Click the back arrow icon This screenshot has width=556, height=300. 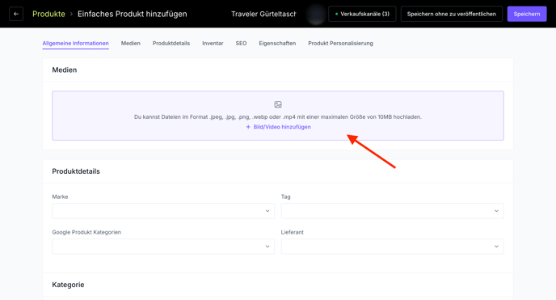[16, 15]
